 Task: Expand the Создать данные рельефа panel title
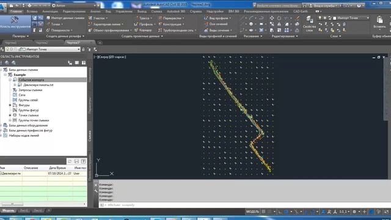[x=65, y=36]
